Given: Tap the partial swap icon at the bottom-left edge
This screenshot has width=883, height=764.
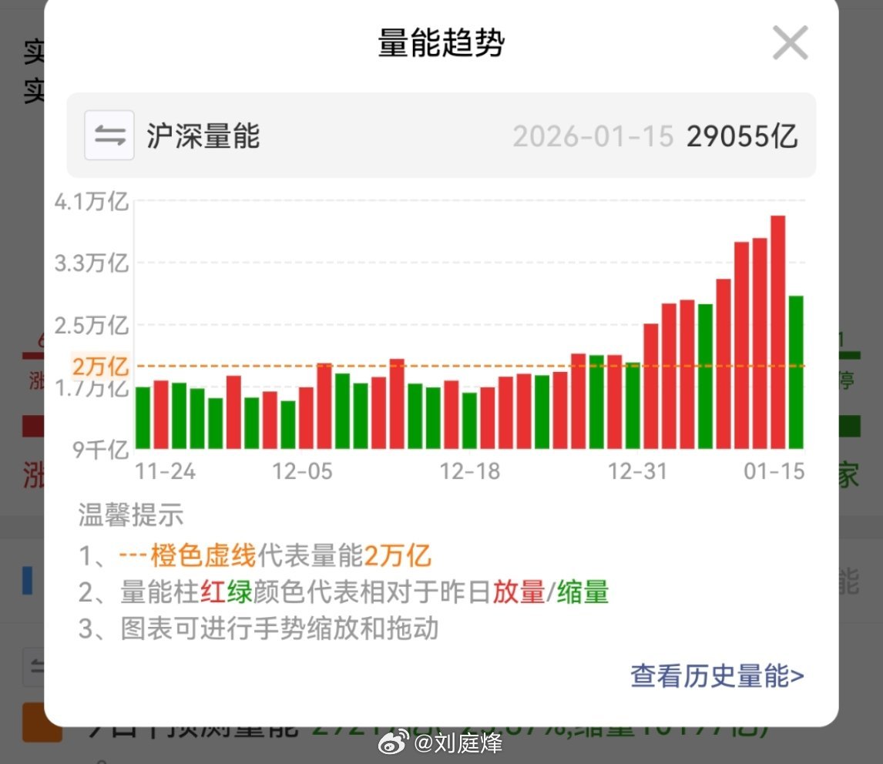Looking at the screenshot, I should pos(33,668).
